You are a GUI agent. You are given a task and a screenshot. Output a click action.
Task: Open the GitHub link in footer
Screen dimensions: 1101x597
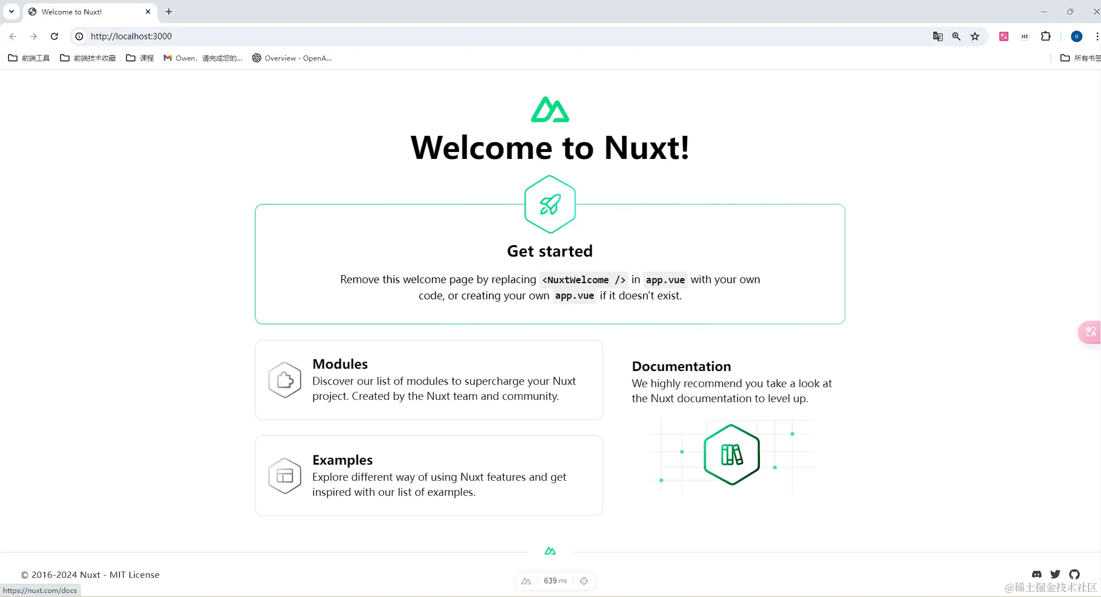(1074, 574)
